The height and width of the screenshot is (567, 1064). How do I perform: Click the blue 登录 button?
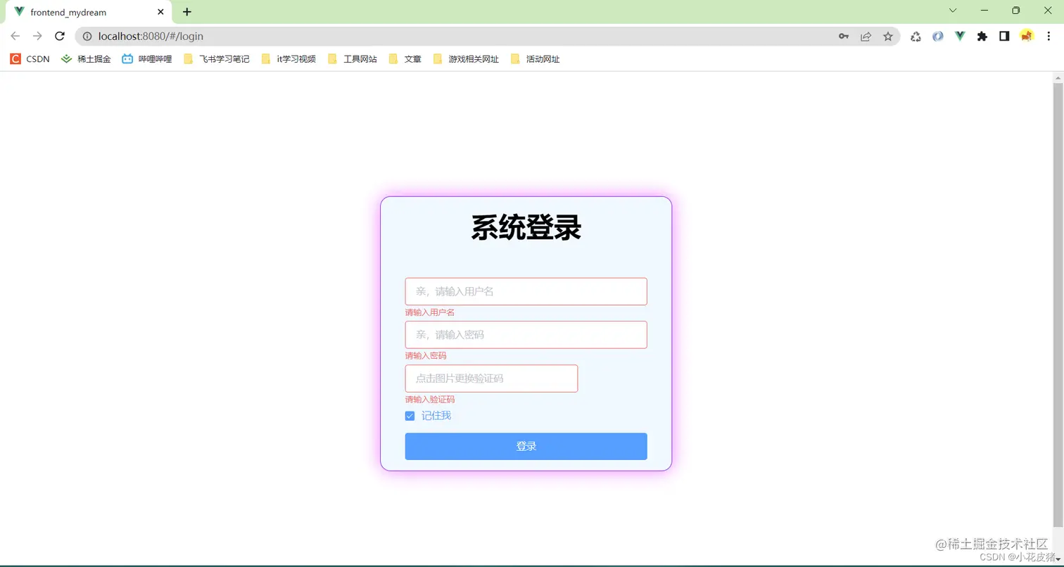(526, 446)
